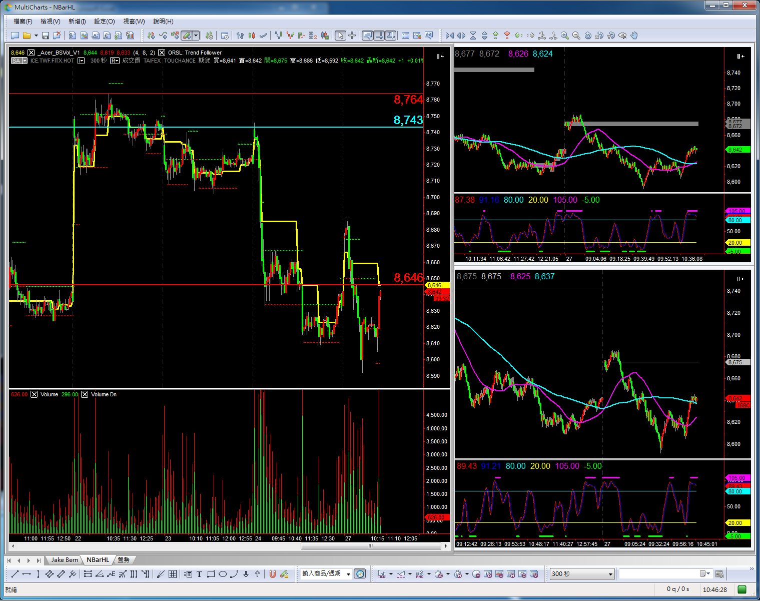Switch to the 盤勢 workspace tab
The image size is (760, 609).
[x=124, y=560]
